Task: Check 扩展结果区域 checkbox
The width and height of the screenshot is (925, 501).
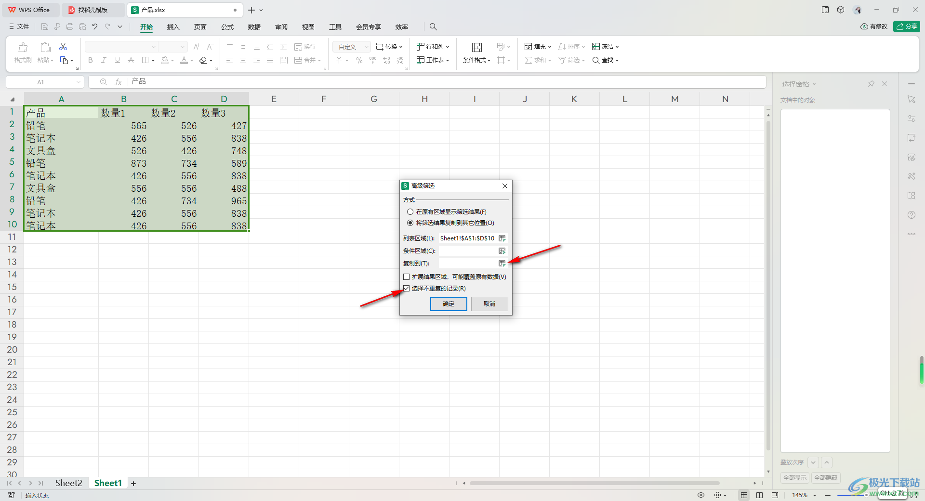Action: pyautogui.click(x=407, y=277)
